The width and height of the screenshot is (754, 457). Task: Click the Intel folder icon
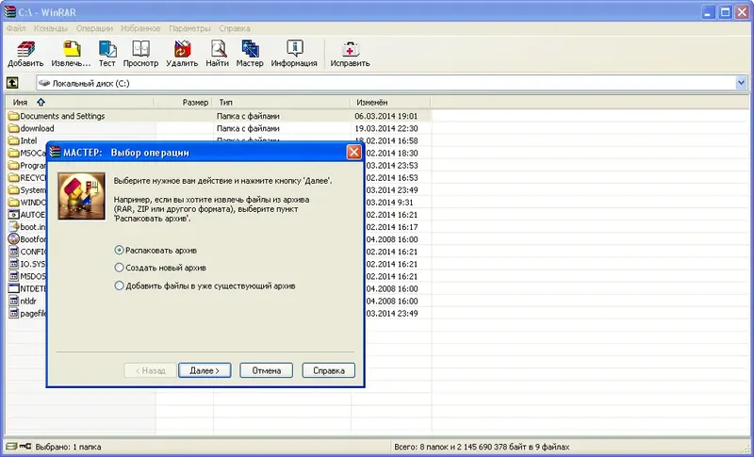click(13, 140)
